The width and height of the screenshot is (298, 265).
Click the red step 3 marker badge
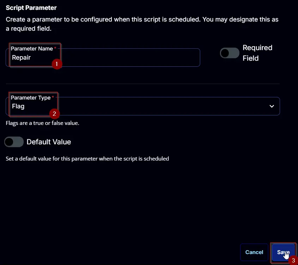293,260
